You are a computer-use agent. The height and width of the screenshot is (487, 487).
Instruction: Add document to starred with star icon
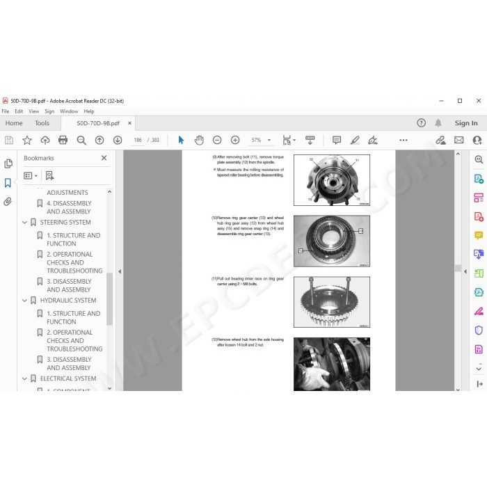[x=27, y=140]
